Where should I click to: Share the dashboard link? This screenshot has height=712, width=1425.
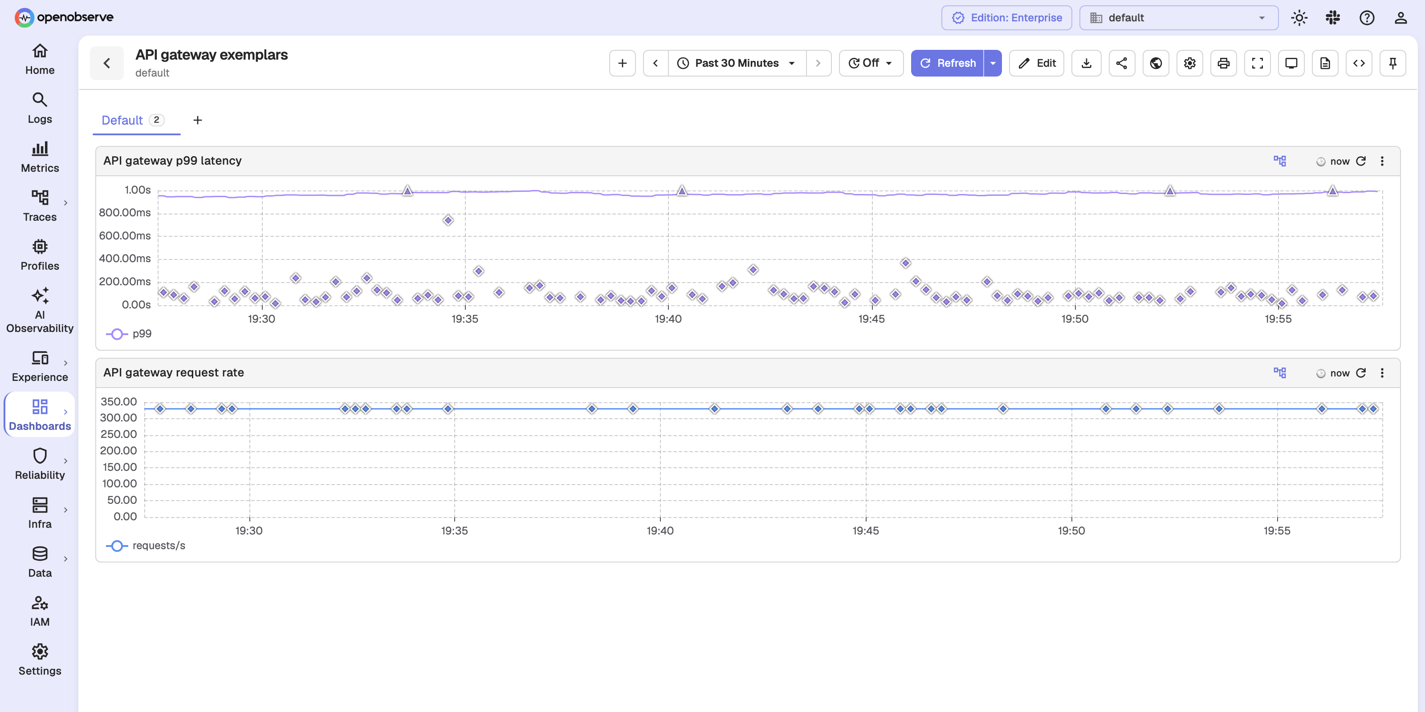pyautogui.click(x=1121, y=63)
